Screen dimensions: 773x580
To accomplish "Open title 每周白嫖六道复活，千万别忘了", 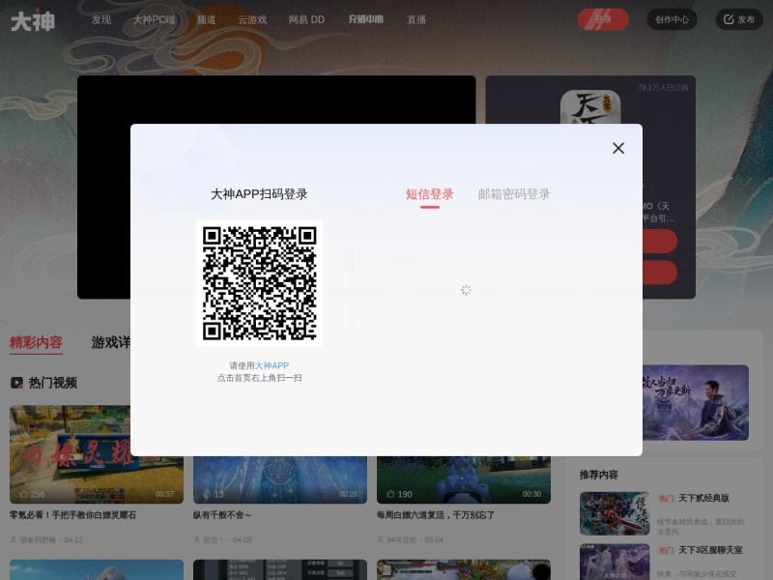I will coord(436,515).
